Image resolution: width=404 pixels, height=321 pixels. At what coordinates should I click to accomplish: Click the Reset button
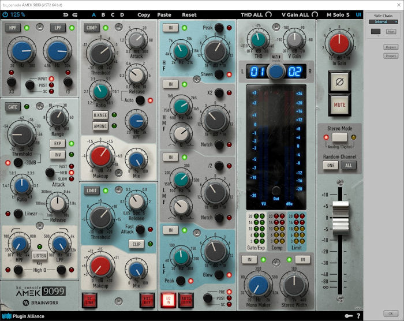coord(189,14)
